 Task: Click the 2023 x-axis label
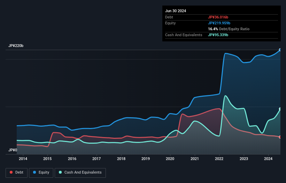point(244,159)
